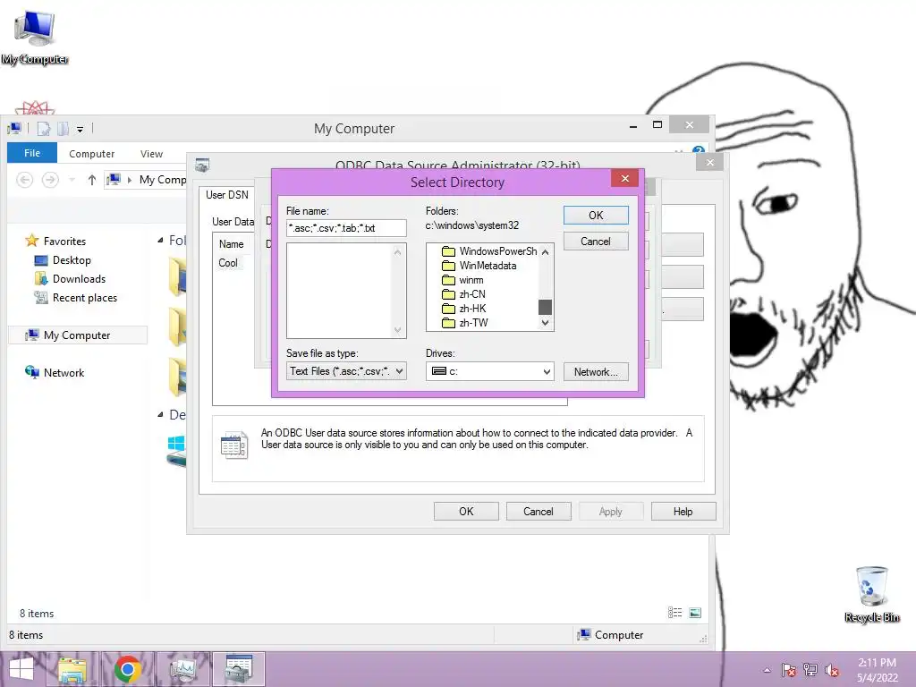
Task: Close the Select Directory dialog
Action: pos(624,178)
